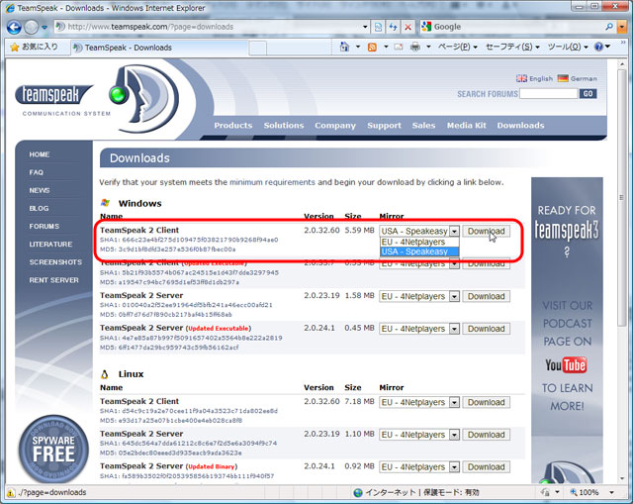Image resolution: width=633 pixels, height=504 pixels.
Task: Click the Refresh icon in address bar
Action: coord(393,27)
